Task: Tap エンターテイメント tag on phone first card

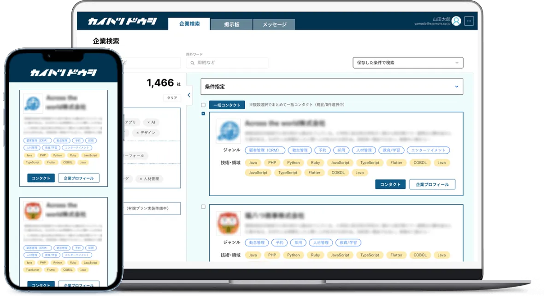Action: (x=78, y=148)
